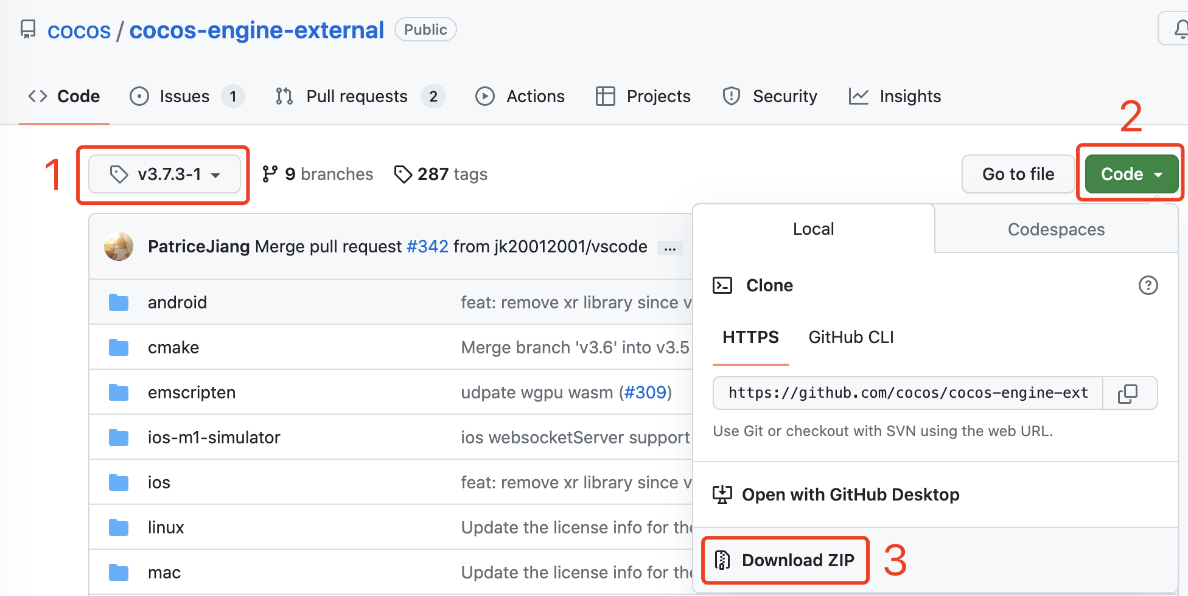View the 287 tags link
This screenshot has width=1188, height=596.
click(441, 175)
